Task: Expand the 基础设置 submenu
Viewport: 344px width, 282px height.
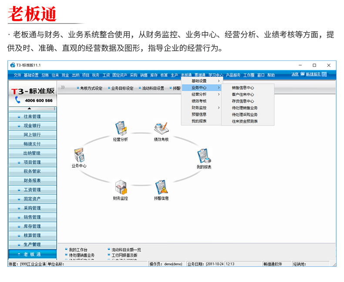Action: pos(201,81)
